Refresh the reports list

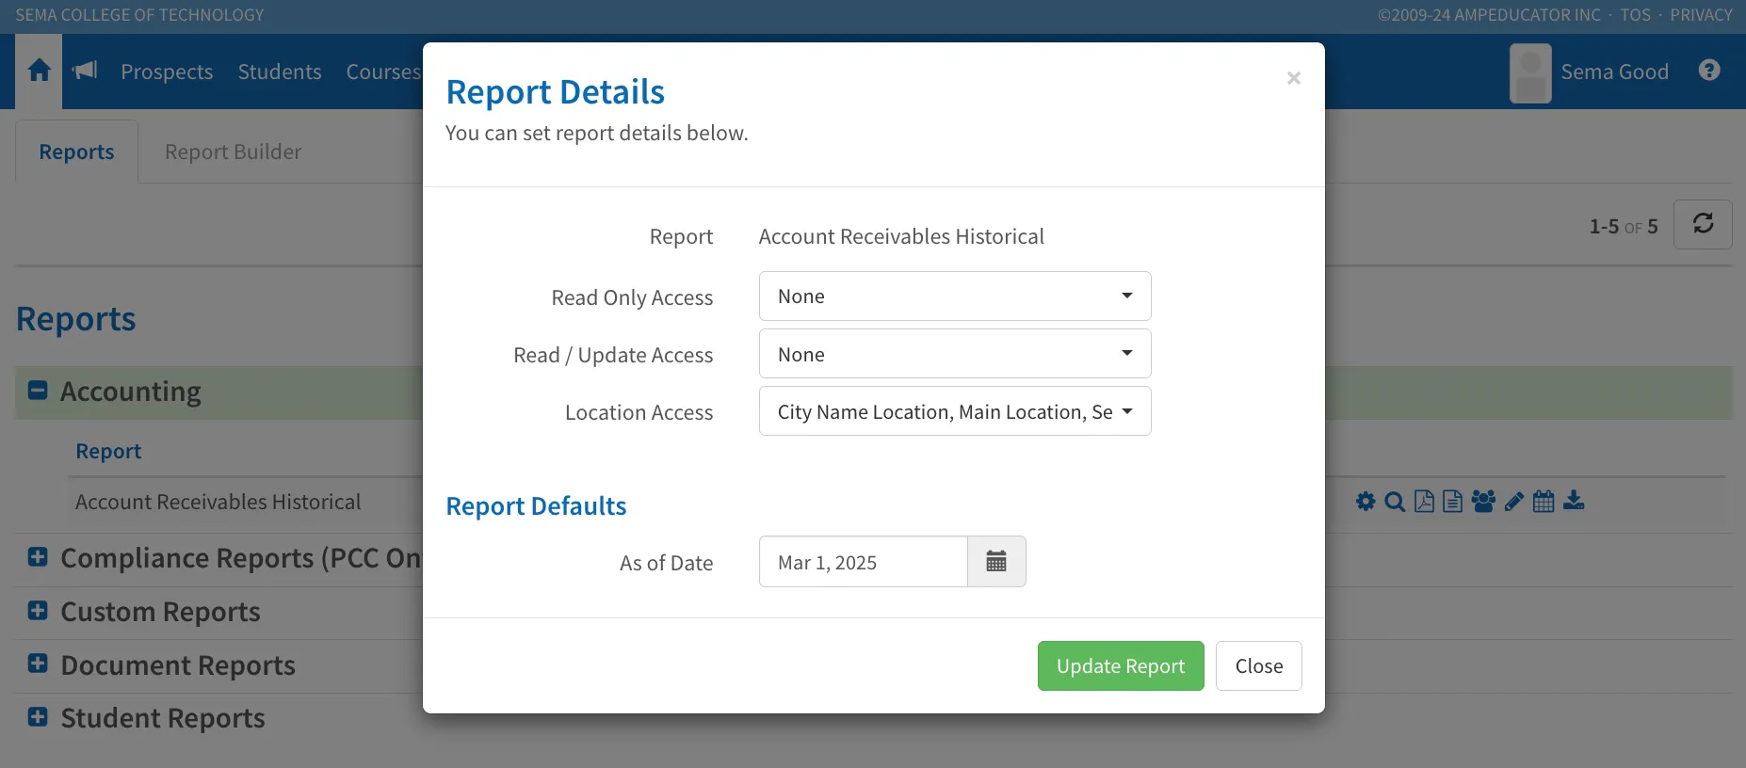point(1703,224)
